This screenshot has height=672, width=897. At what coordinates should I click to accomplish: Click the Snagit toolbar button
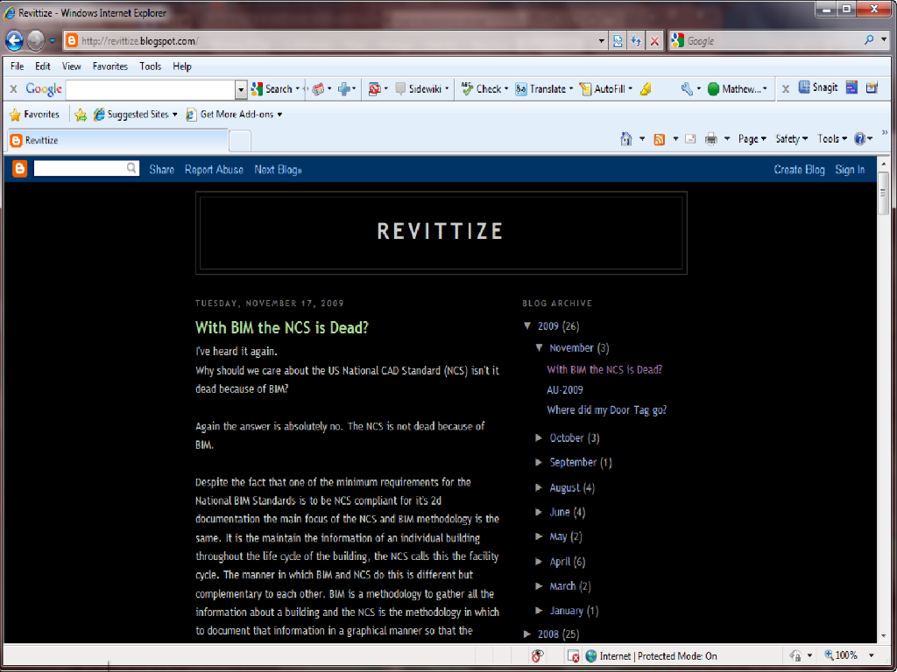pos(817,87)
